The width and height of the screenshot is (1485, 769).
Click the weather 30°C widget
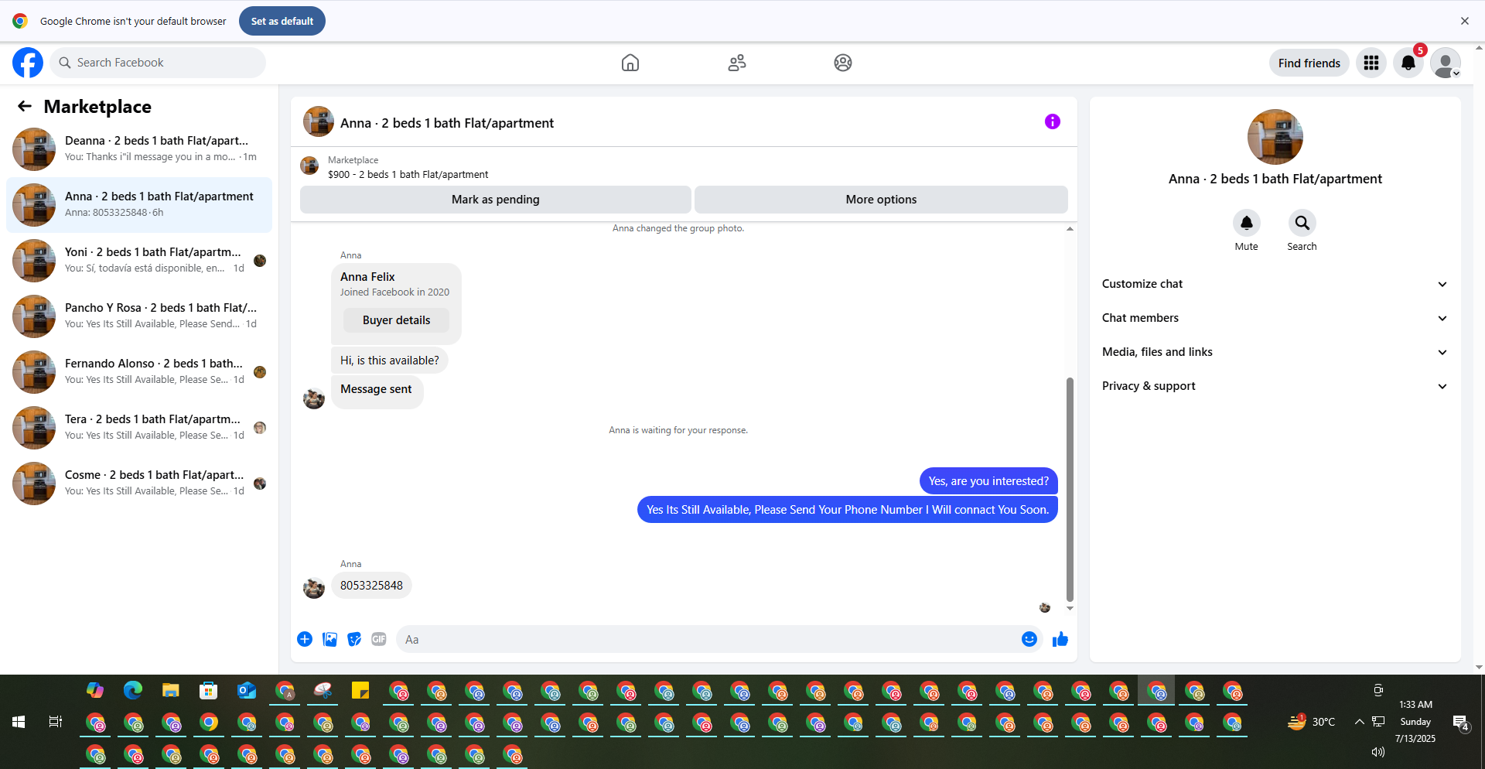click(x=1312, y=722)
